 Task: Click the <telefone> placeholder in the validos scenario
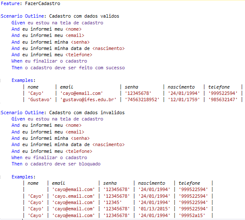(x=79, y=55)
